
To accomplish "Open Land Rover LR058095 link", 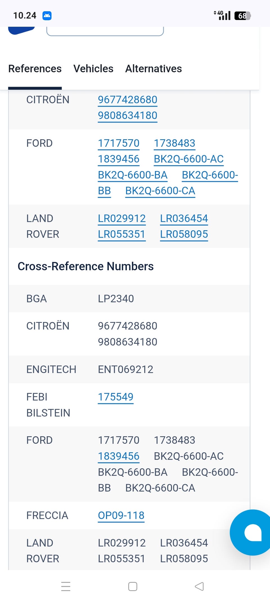I will pos(184,234).
